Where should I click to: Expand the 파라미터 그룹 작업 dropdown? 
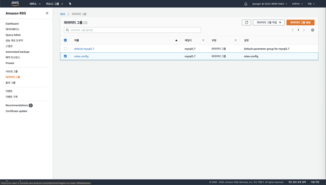click(x=268, y=22)
